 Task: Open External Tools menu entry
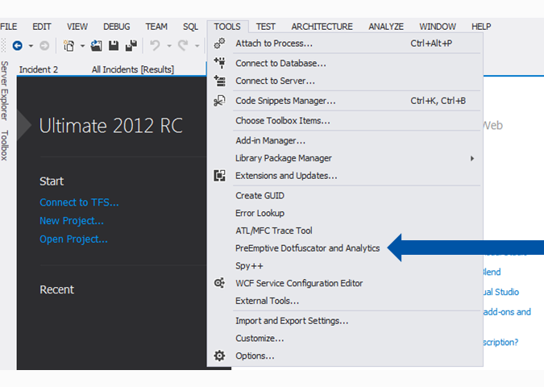tap(345, 301)
